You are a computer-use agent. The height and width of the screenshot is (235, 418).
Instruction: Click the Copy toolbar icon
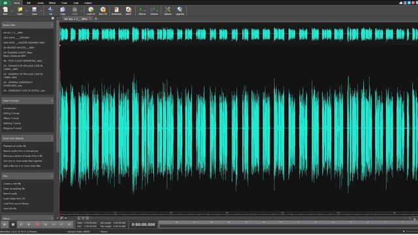(63, 10)
